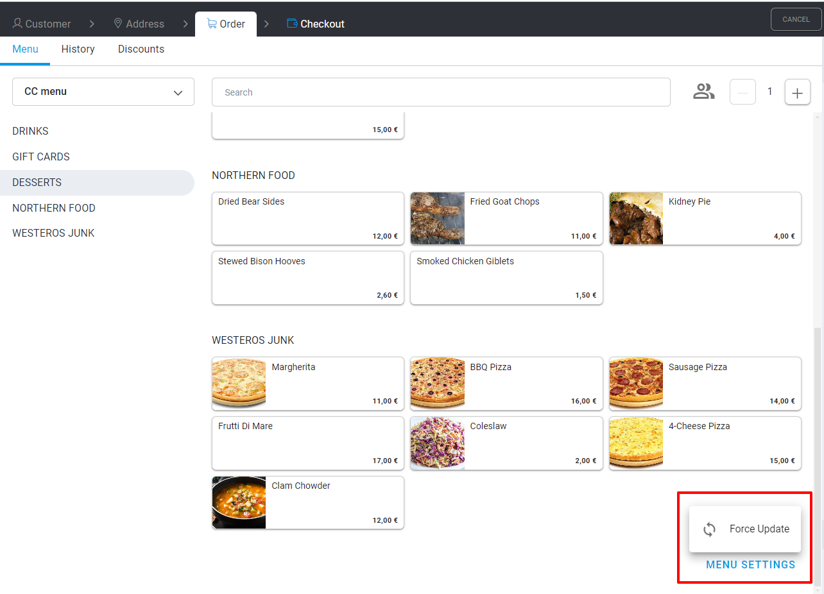Open the Customer step

[x=42, y=24]
